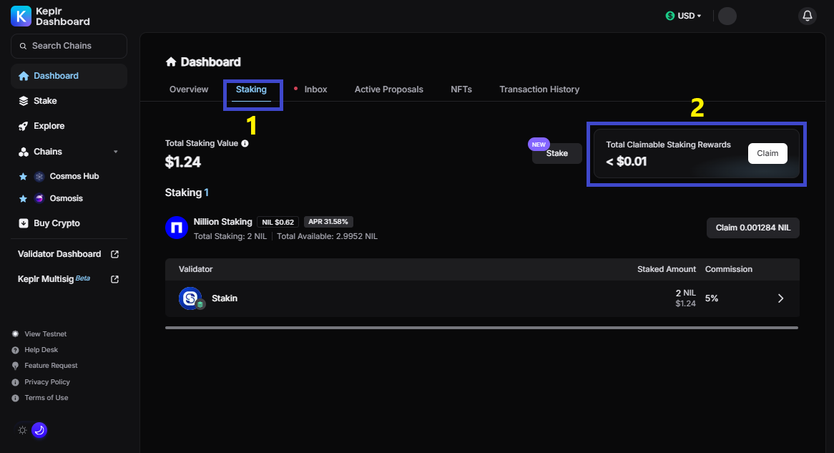The width and height of the screenshot is (834, 453).
Task: Switch to light mode sun icon
Action: 22,430
